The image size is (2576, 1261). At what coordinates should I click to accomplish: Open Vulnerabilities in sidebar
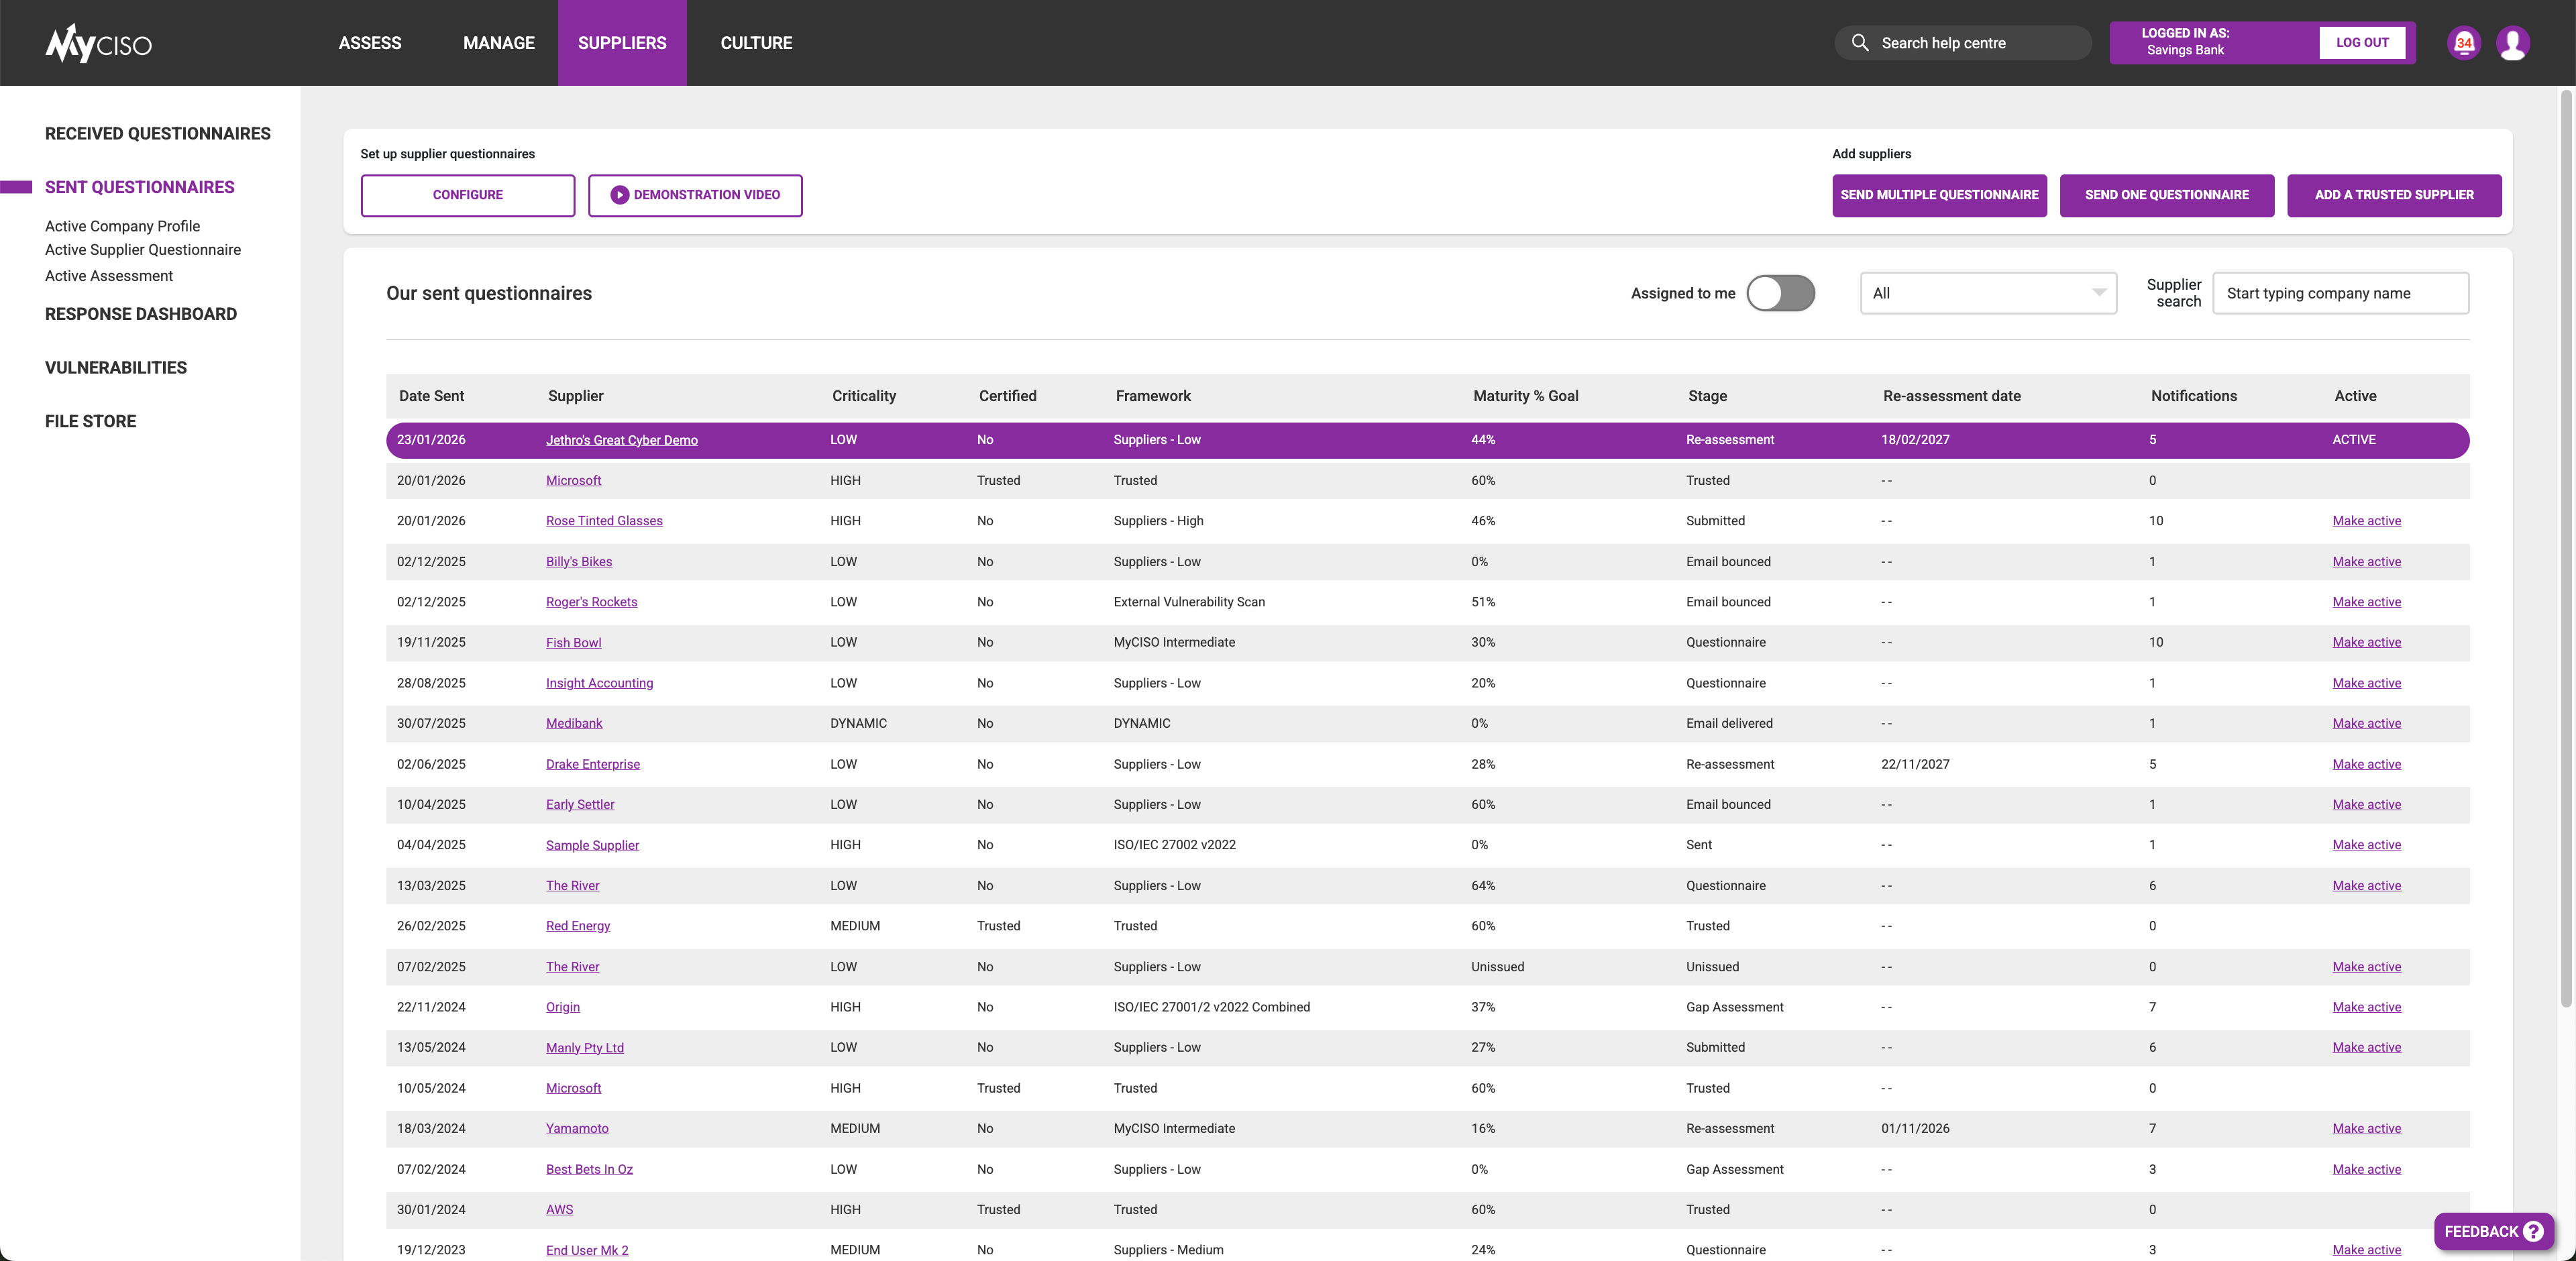pos(116,368)
